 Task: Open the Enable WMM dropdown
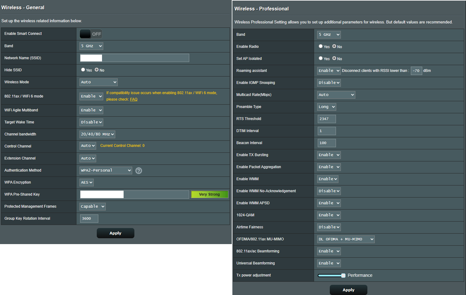[x=328, y=179]
